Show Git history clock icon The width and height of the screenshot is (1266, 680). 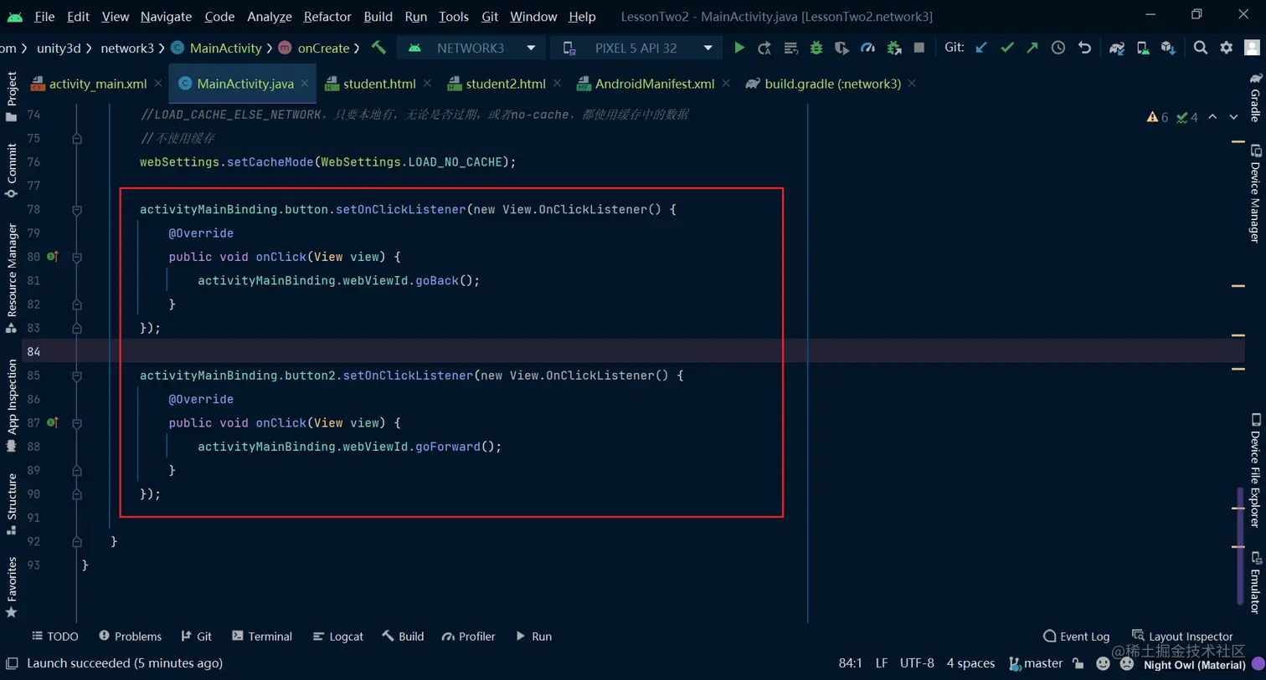point(1058,48)
